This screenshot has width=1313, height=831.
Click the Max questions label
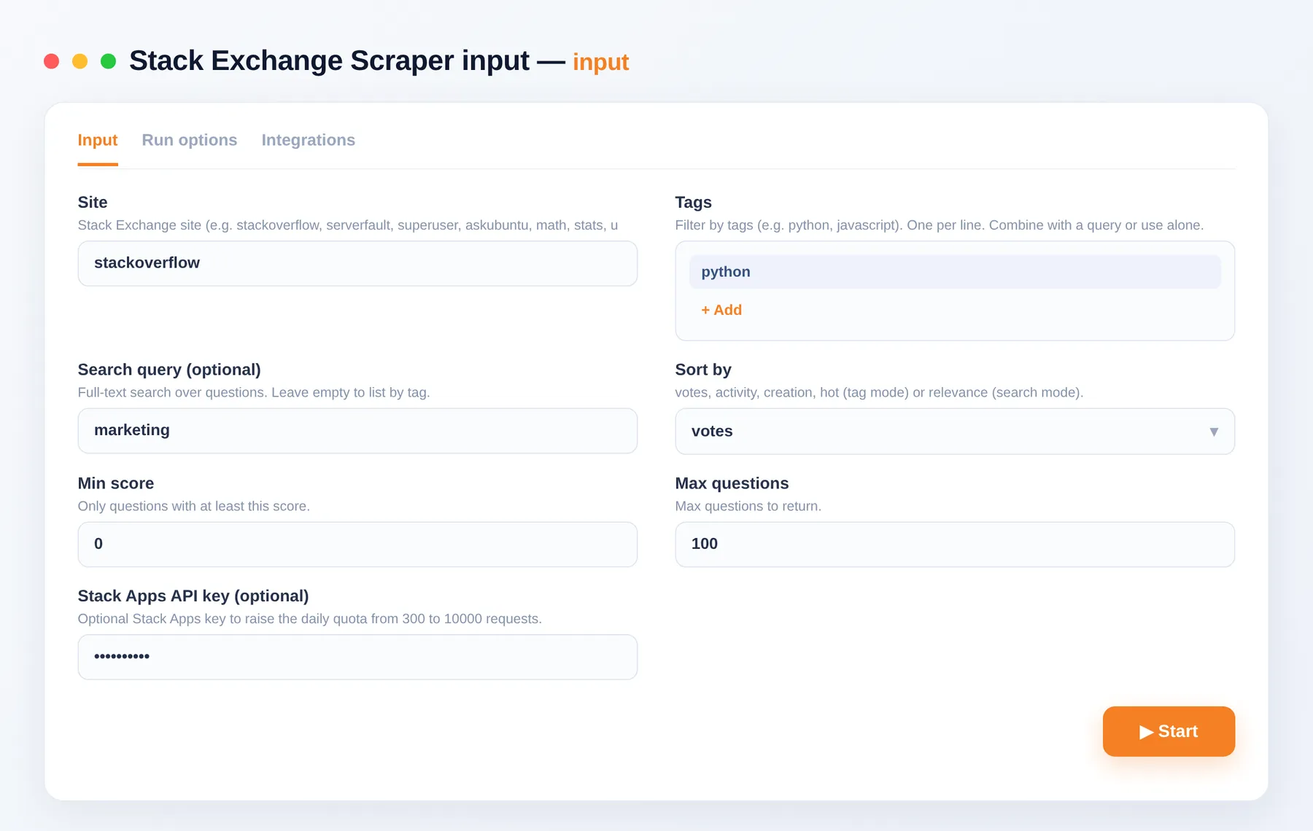coord(732,483)
